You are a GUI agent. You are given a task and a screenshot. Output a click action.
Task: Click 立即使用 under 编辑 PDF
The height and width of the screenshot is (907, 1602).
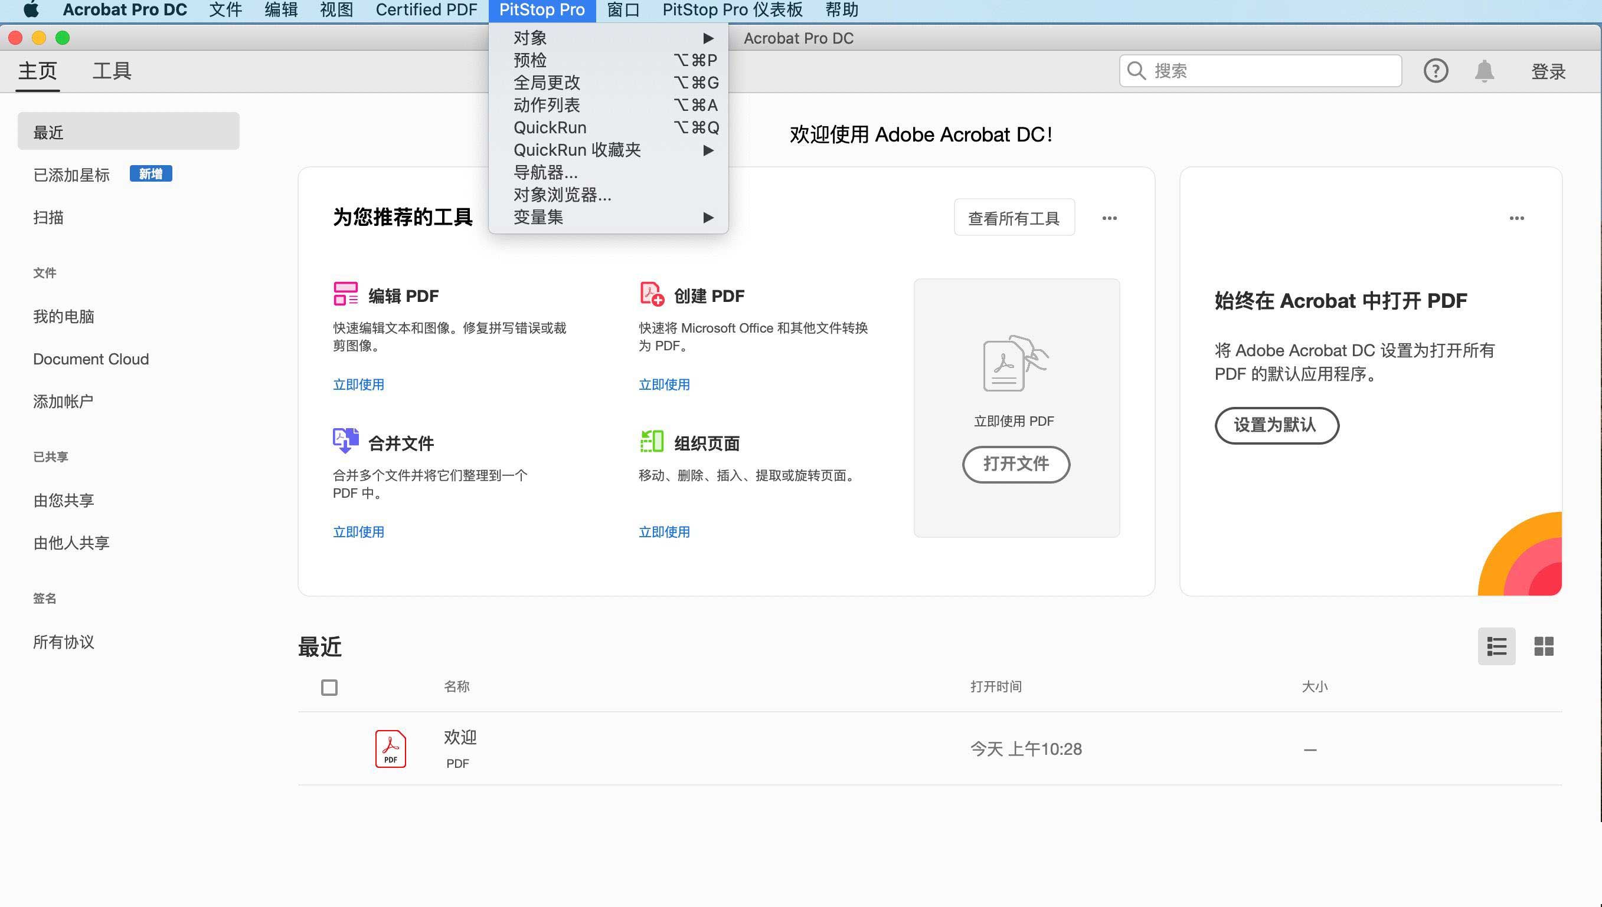[358, 385]
